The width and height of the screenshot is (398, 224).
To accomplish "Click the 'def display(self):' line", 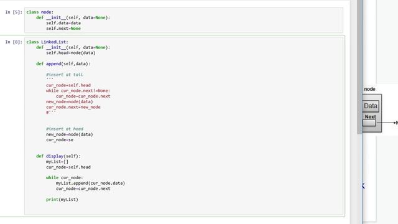I will tap(58, 156).
